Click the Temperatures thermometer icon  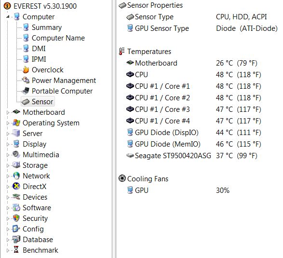click(122, 52)
